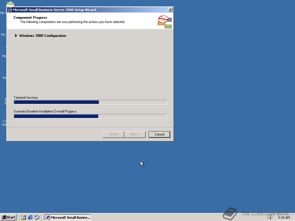295x221 pixels.
Task: Click the volume speaker tray icon
Action: tap(270, 218)
